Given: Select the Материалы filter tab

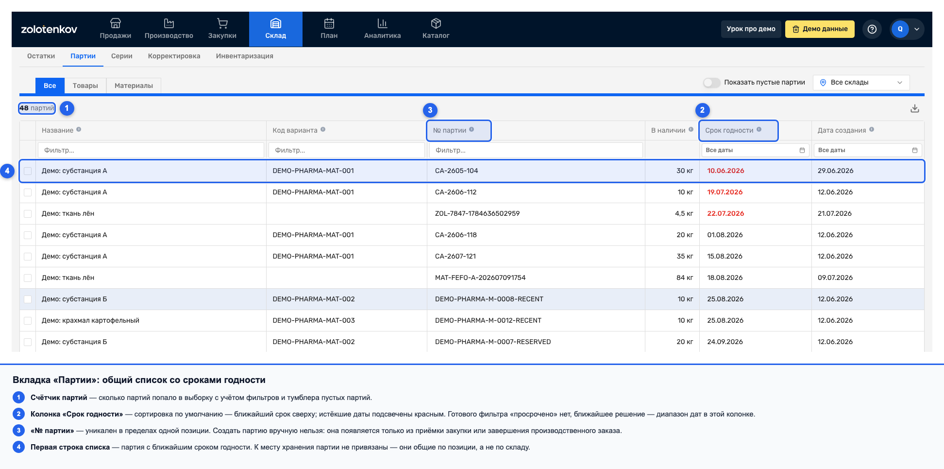Looking at the screenshot, I should [134, 86].
